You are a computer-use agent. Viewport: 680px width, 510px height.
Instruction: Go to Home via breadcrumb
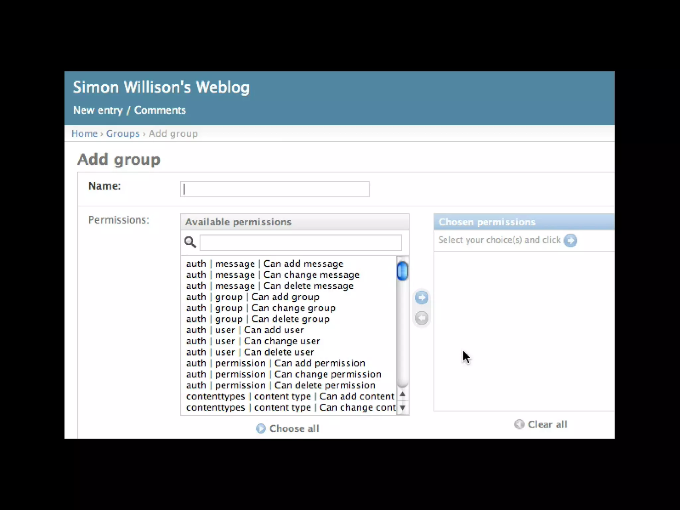click(x=84, y=133)
